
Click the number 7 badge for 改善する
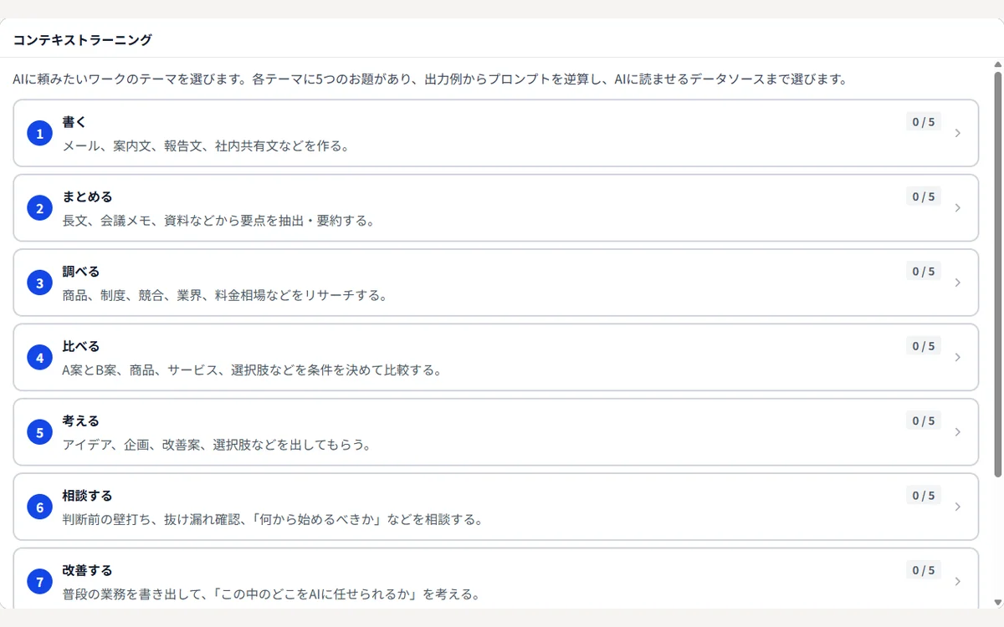[x=39, y=582]
